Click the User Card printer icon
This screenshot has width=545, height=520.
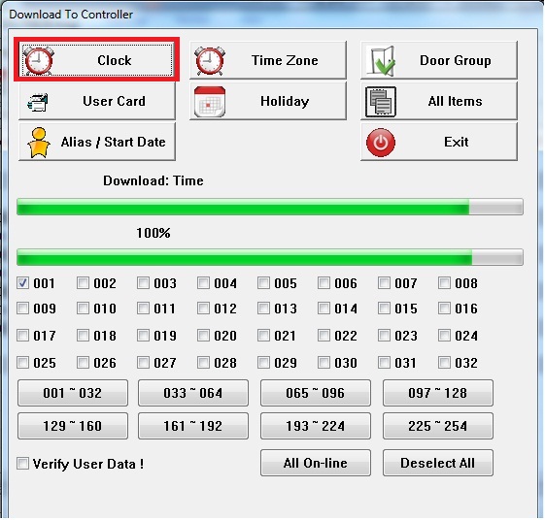(x=38, y=102)
